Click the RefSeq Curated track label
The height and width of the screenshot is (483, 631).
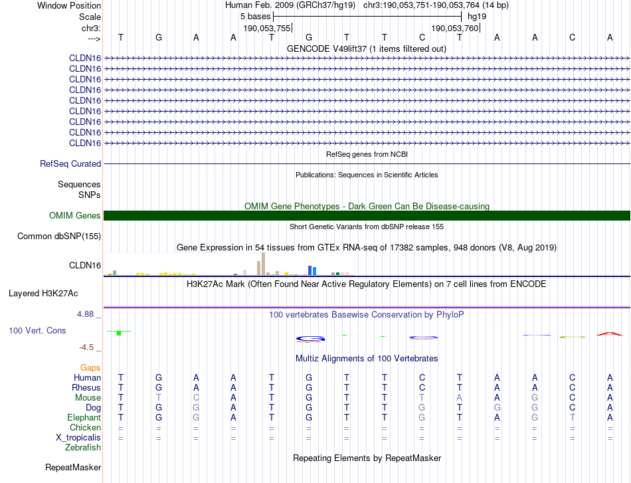coord(70,164)
